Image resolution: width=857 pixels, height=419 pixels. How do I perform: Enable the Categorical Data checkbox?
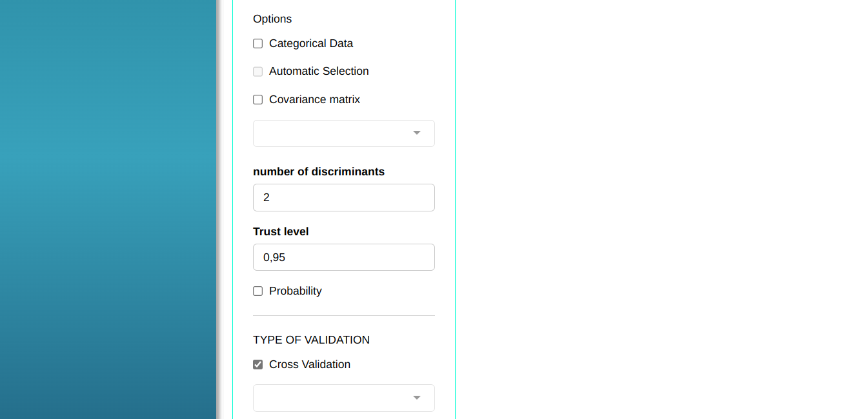click(258, 44)
